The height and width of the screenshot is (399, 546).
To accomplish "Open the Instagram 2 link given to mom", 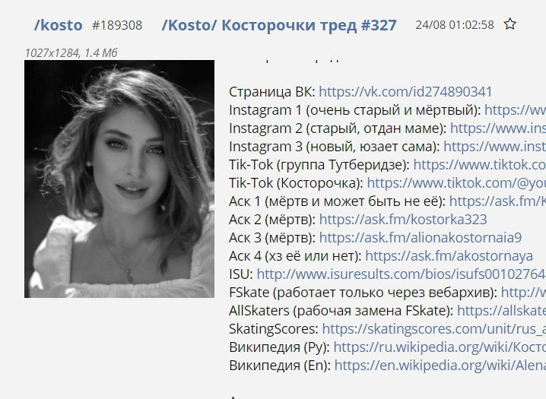I will tap(498, 128).
